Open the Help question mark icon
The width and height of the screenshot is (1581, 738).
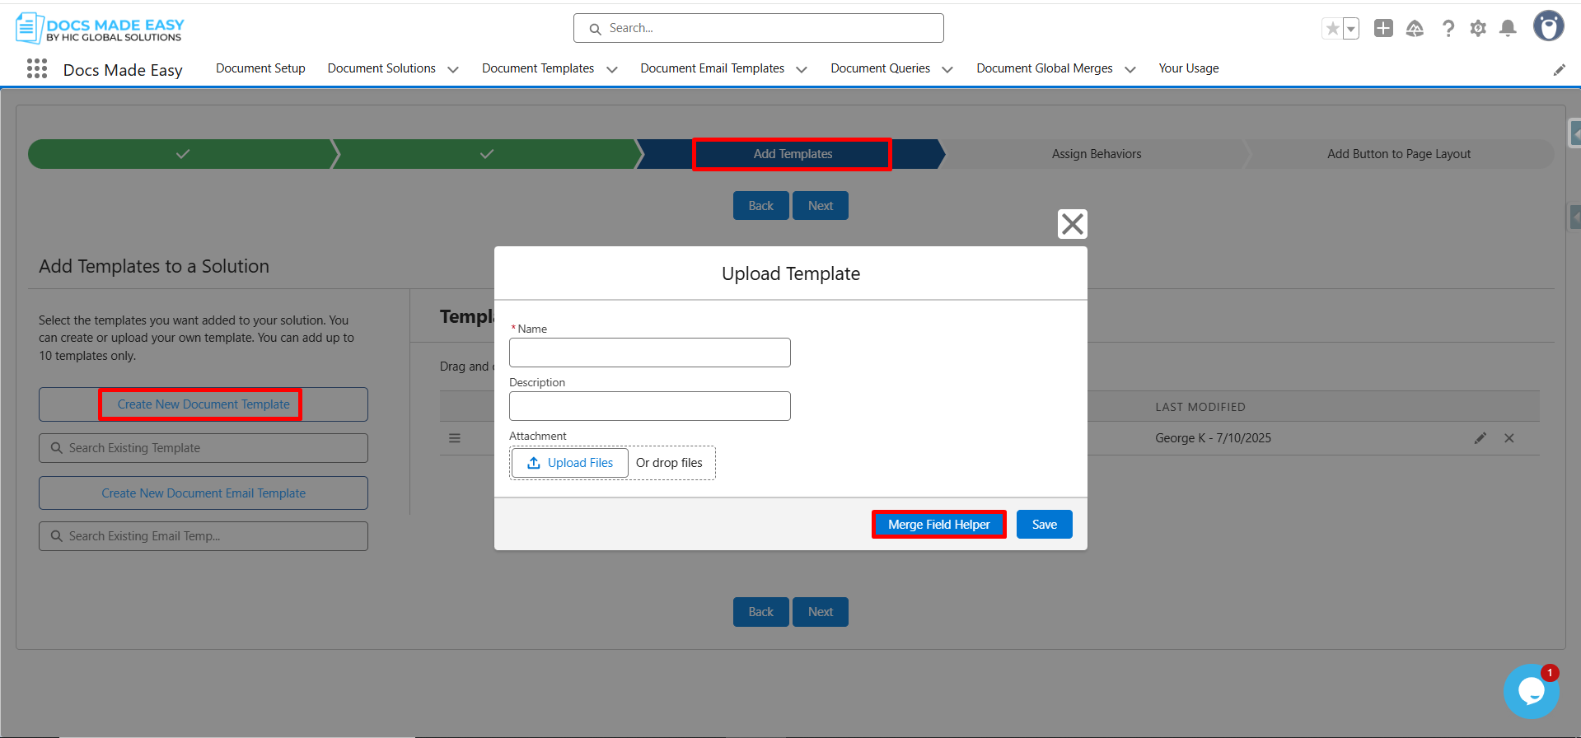[1448, 29]
